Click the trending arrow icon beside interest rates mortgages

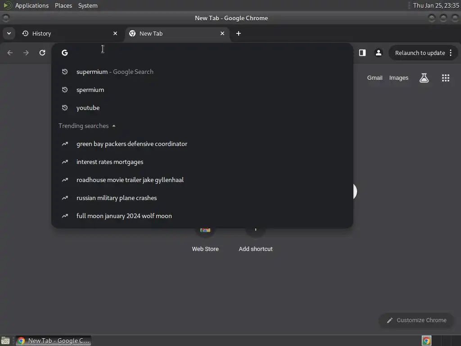(65, 162)
